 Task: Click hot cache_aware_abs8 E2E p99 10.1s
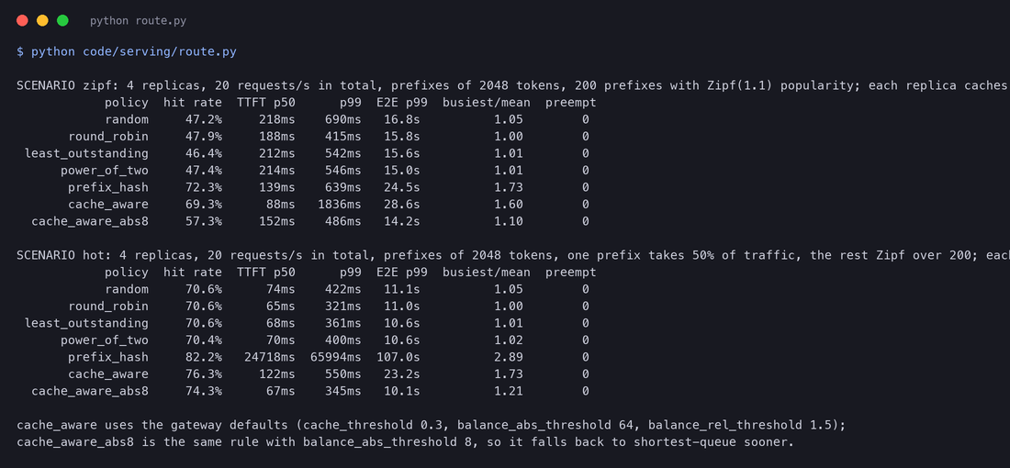point(402,391)
